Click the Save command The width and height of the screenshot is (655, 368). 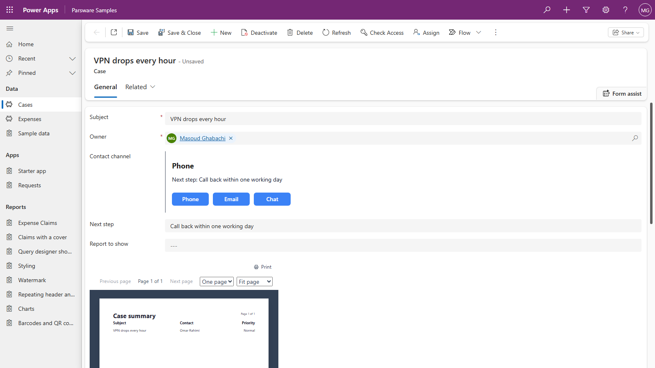pos(138,33)
